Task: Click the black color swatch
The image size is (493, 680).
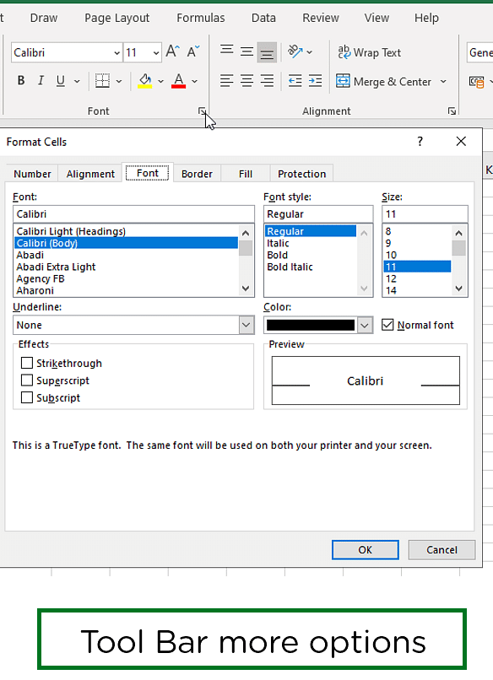Action: pyautogui.click(x=311, y=325)
